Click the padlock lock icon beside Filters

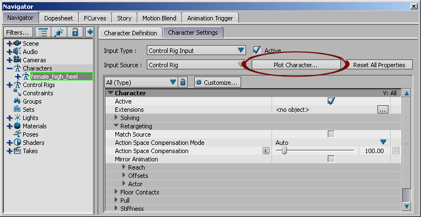click(x=74, y=32)
